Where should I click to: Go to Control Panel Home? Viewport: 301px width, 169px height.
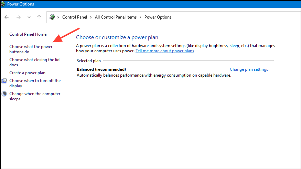tap(28, 34)
